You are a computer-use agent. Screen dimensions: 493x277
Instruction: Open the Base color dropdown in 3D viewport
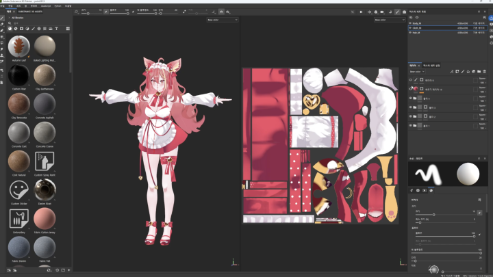222,20
